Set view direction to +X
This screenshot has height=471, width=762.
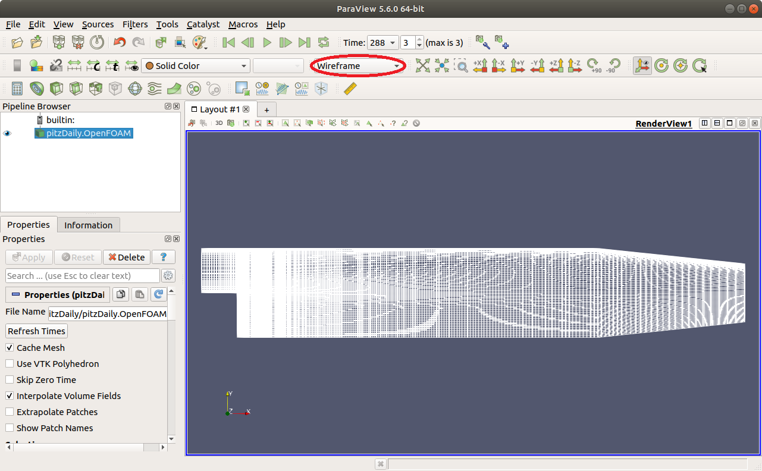[x=480, y=66]
